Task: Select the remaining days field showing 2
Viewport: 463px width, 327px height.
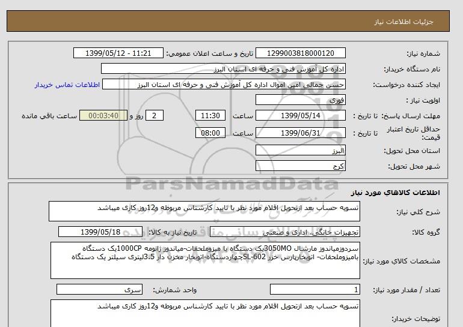Action: (155, 115)
